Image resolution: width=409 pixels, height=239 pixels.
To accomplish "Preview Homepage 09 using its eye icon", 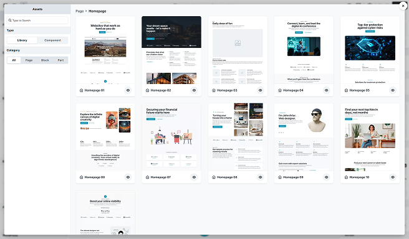I will [x=326, y=177].
